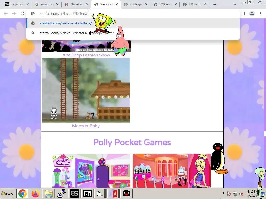Select the starfall.com/ni/level-k/letters/ URL suggestion
Image resolution: width=266 pixels, height=199 pixels.
click(x=133, y=23)
